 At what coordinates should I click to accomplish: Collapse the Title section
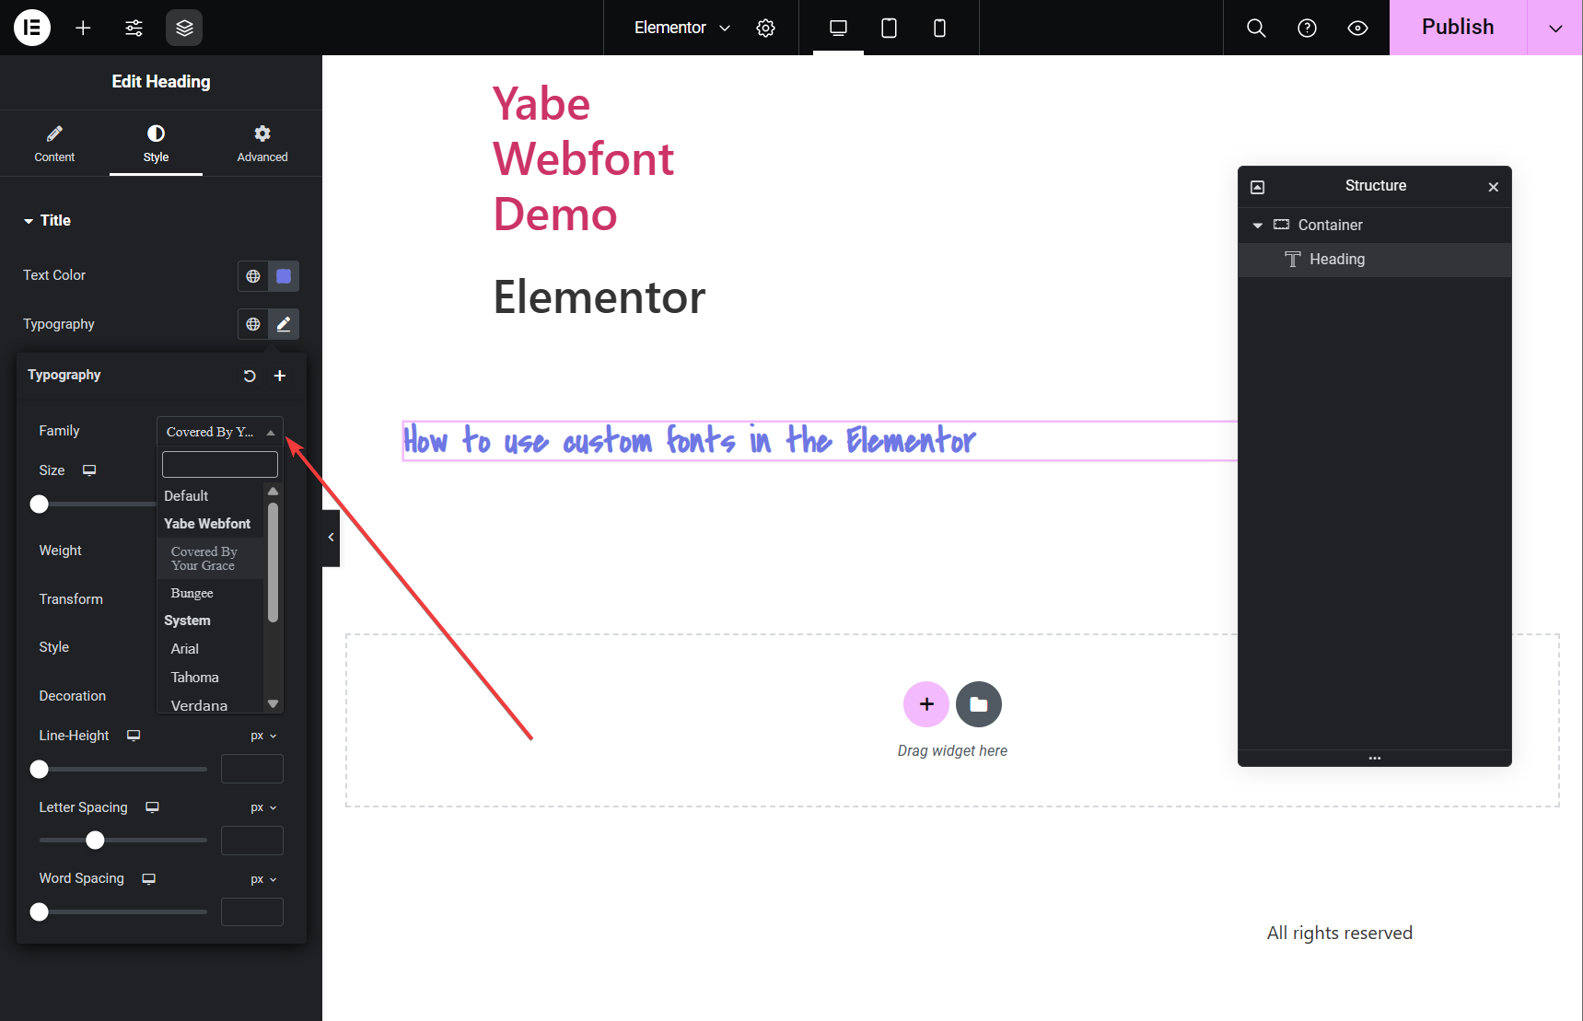(x=47, y=220)
